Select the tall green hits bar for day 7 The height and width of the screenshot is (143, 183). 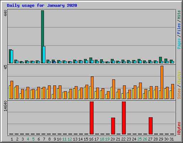click(42, 37)
